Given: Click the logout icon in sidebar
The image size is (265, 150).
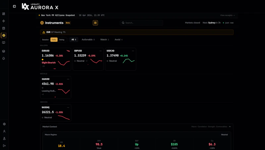Looking at the screenshot, I should click(4, 146).
